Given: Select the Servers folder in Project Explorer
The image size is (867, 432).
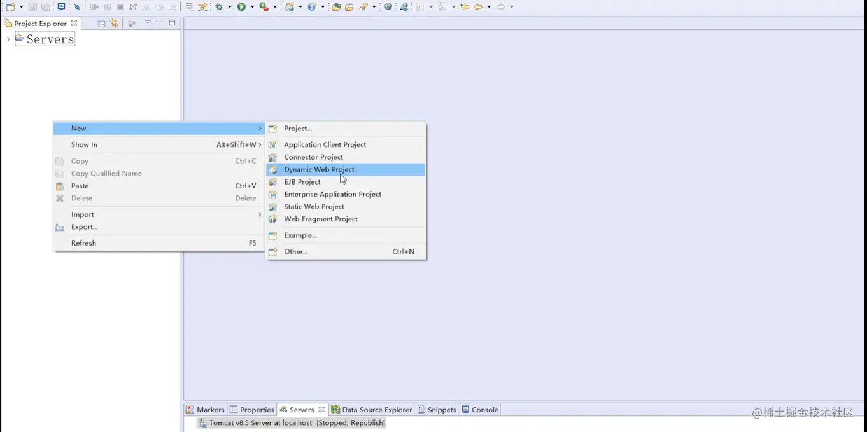Looking at the screenshot, I should 45,39.
